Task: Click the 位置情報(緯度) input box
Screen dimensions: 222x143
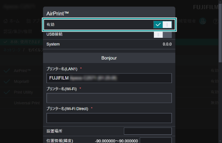Action: pos(156,140)
